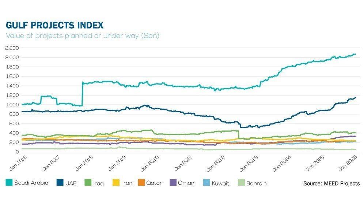This screenshot has width=364, height=203.
Task: Click the Bahrain legend text label
Action: (x=257, y=183)
